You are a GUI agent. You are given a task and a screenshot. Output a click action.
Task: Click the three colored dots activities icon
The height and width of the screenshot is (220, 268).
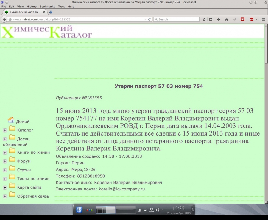(90, 210)
